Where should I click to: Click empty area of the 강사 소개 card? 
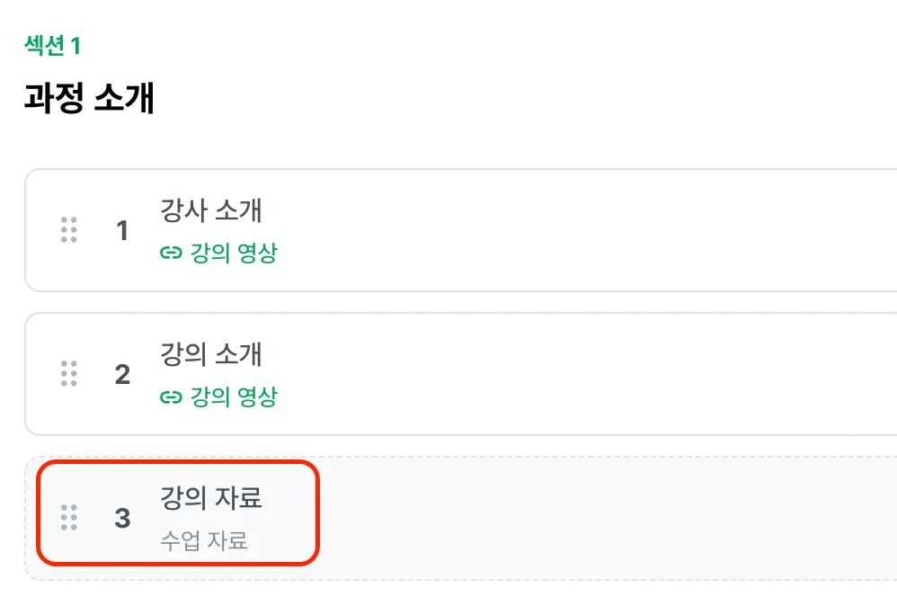pos(572,230)
